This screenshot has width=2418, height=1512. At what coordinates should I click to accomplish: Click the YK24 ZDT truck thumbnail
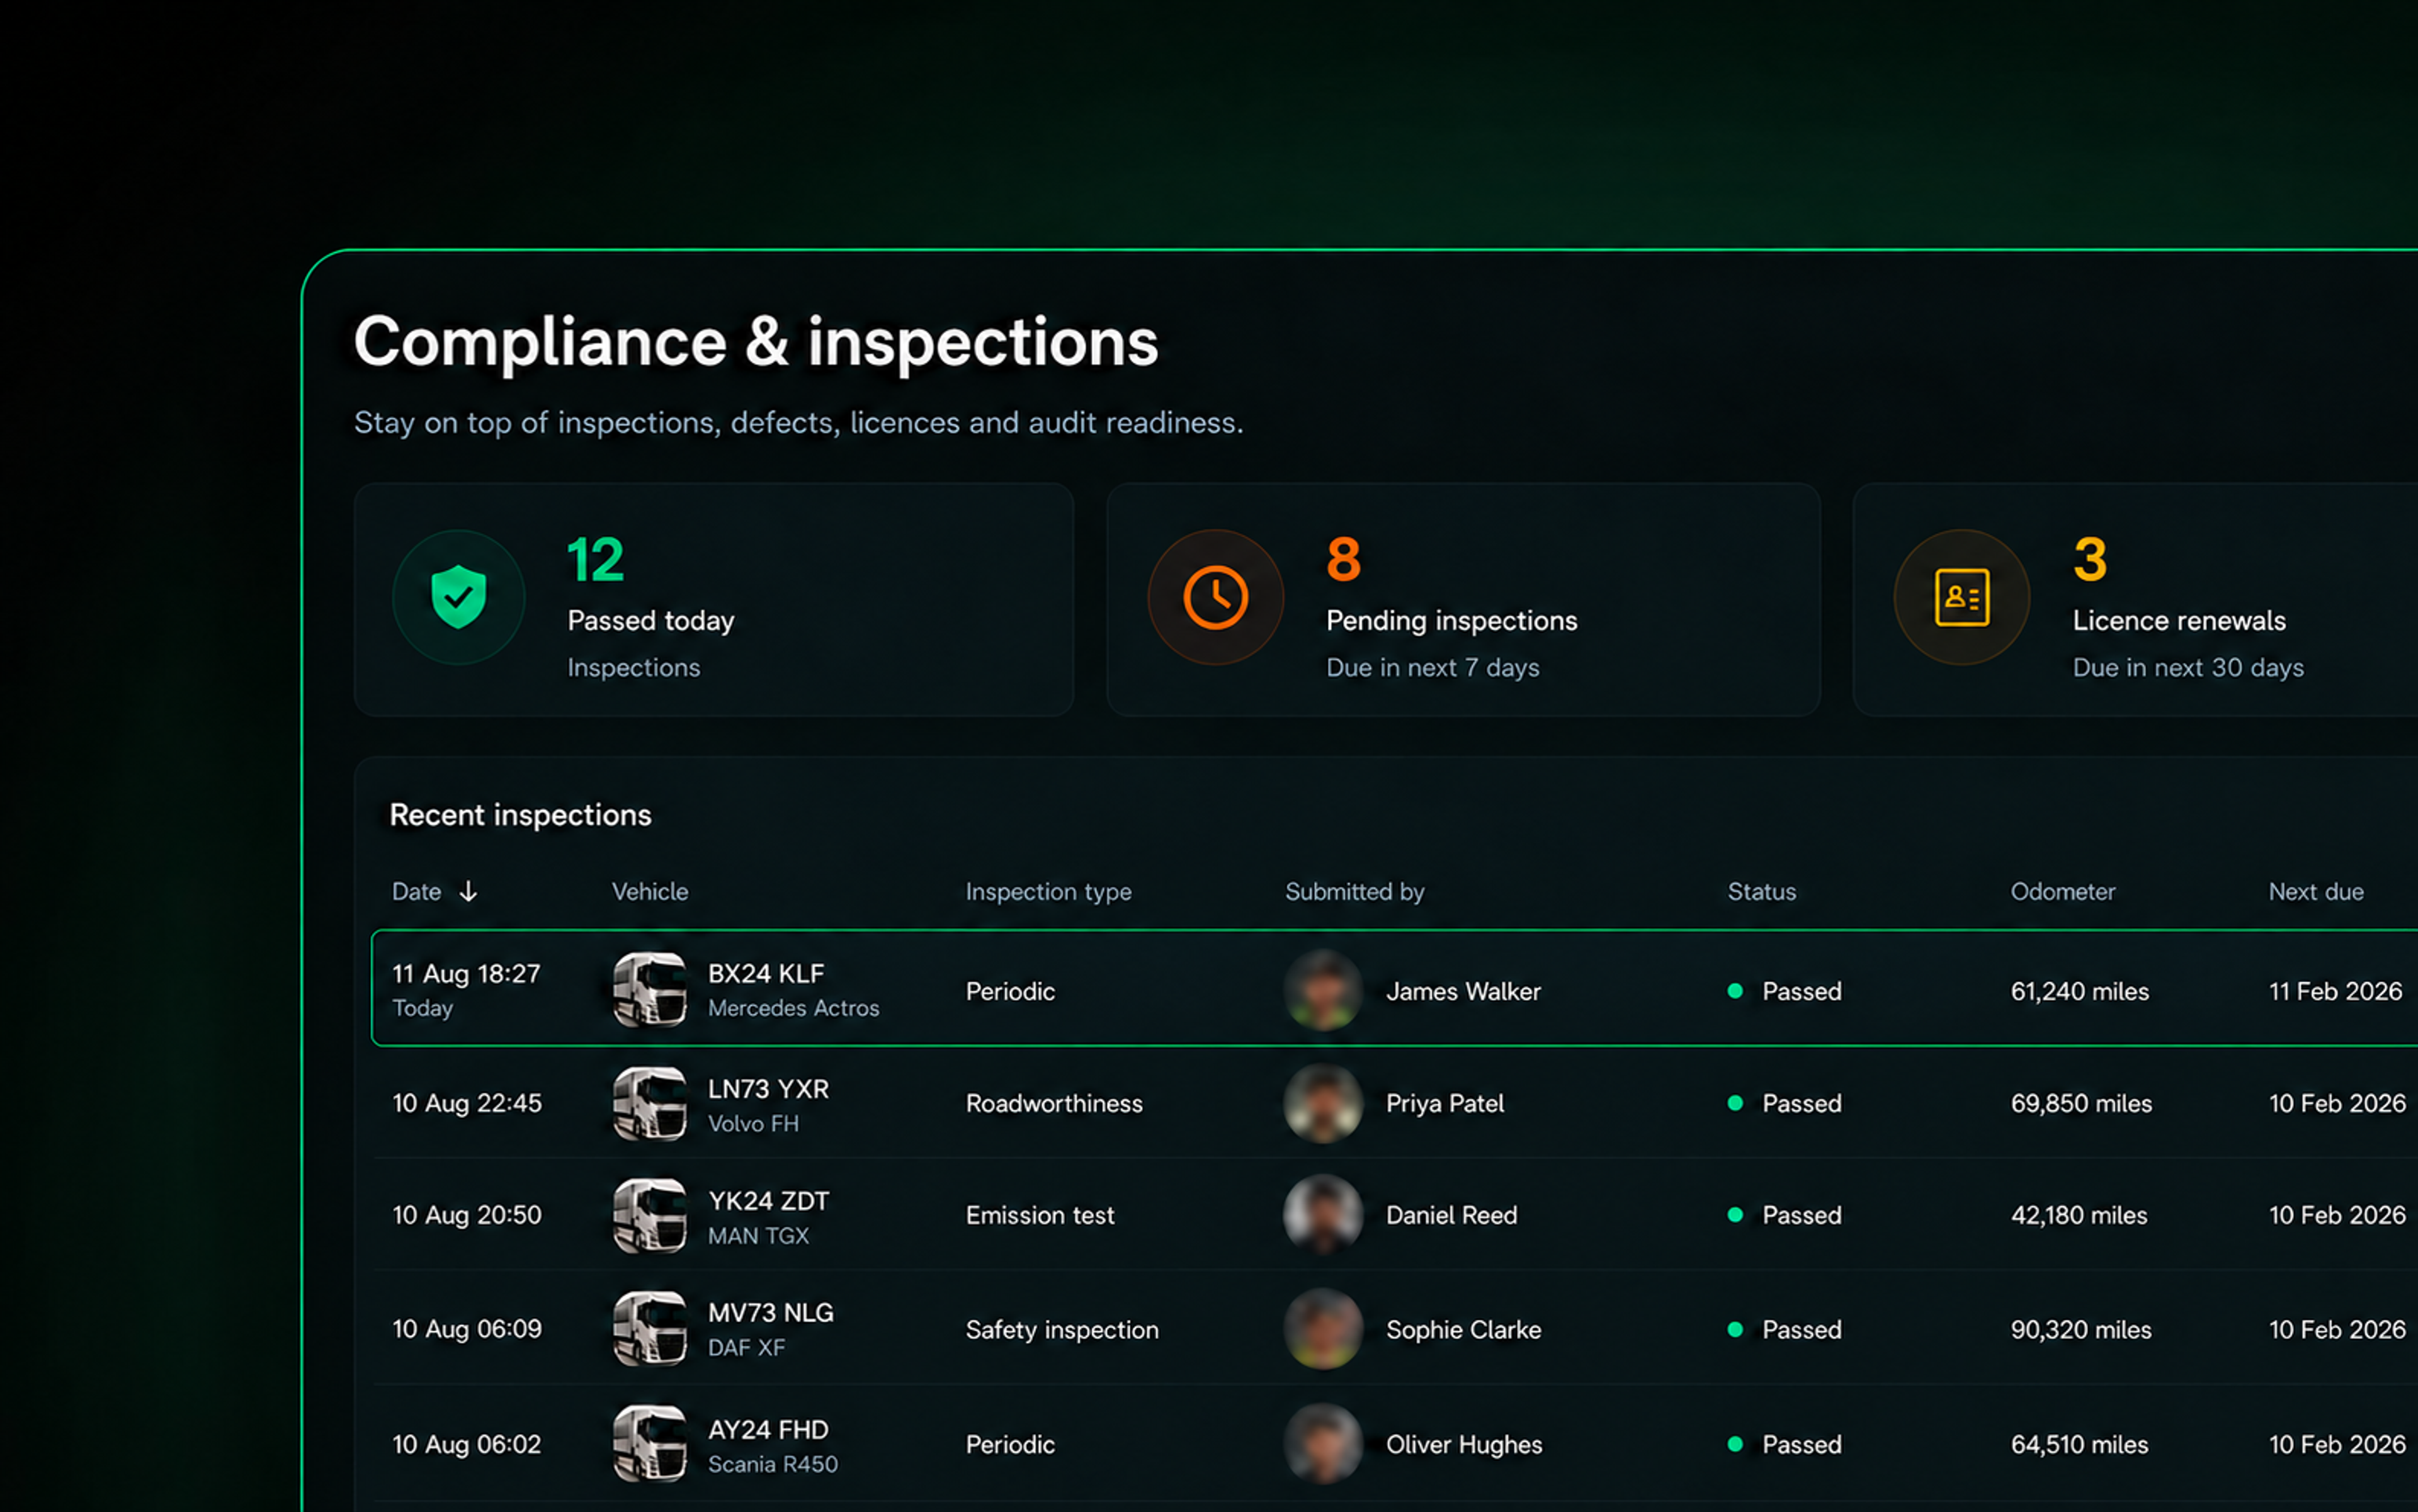click(650, 1215)
